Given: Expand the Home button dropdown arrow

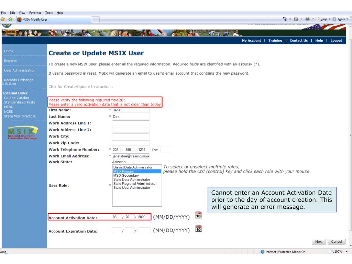Looking at the screenshot, I should 290,19.
